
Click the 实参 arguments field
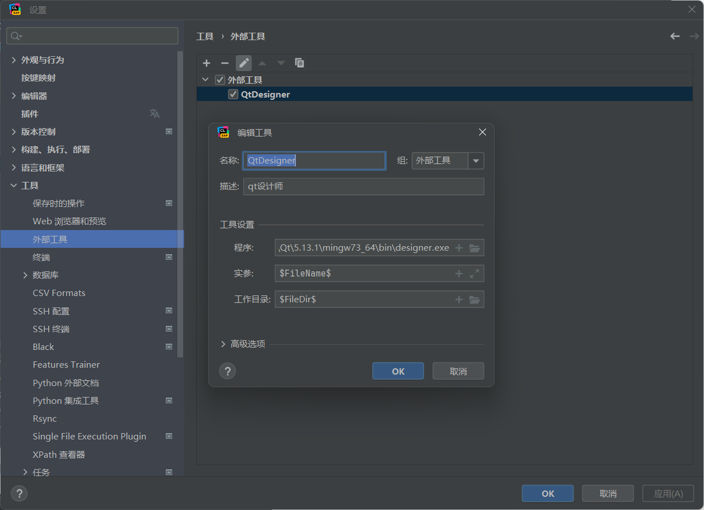click(x=379, y=274)
